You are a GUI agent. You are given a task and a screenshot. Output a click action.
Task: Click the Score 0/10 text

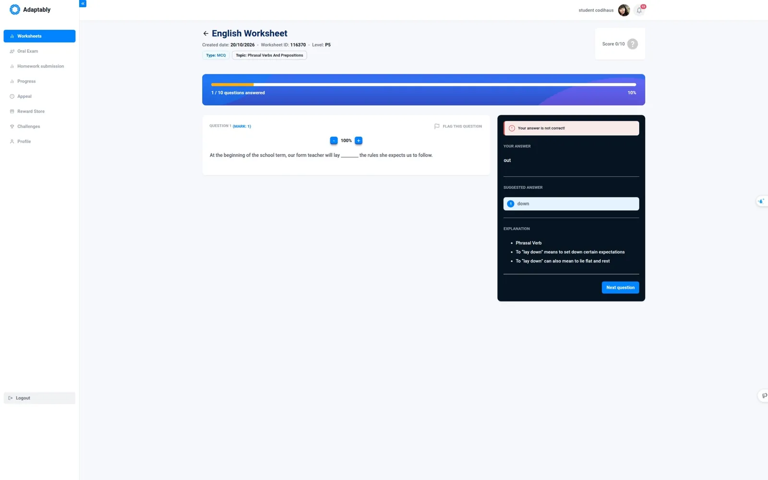[613, 44]
